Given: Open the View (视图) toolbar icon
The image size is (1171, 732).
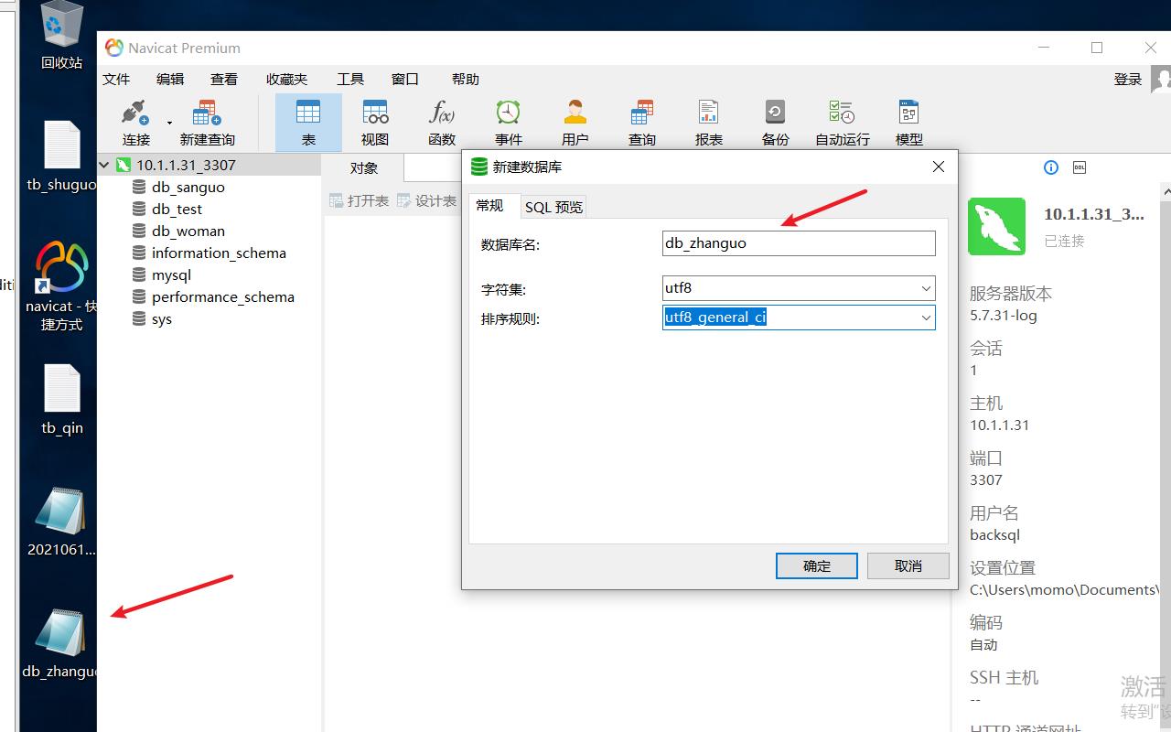Looking at the screenshot, I should click(375, 123).
